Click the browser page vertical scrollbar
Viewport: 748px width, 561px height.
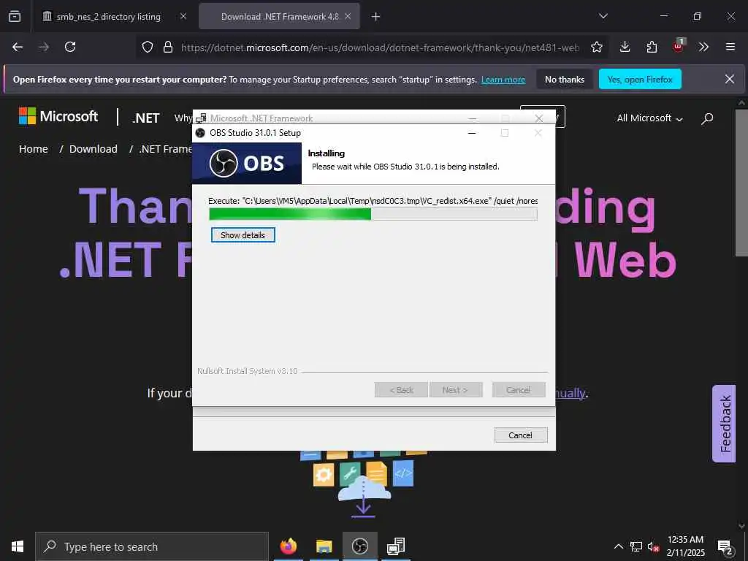coord(741,183)
